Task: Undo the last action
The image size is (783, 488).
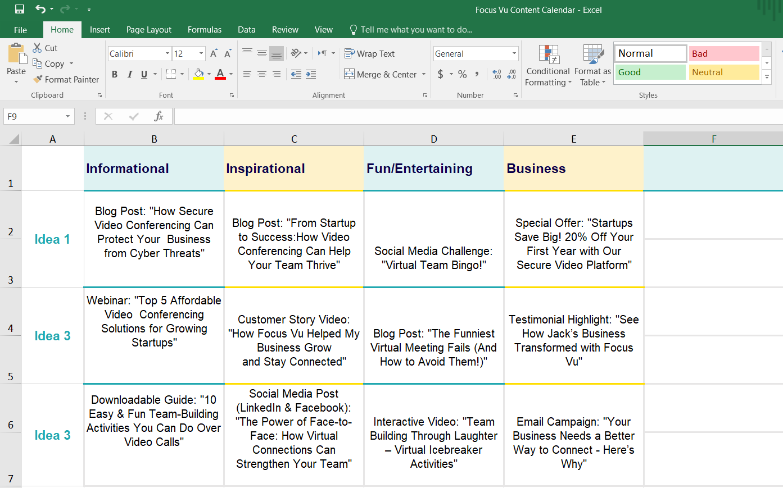Action: (x=40, y=9)
